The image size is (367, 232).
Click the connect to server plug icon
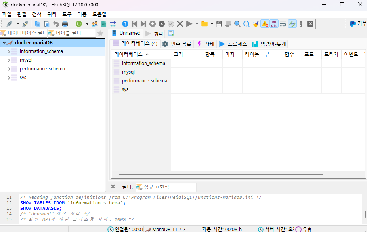[10, 24]
